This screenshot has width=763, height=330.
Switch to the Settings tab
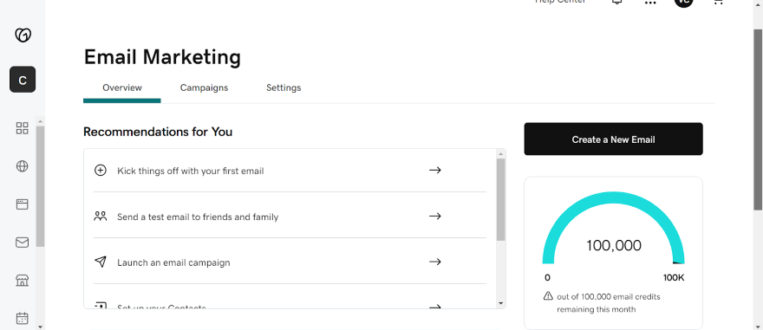click(x=284, y=88)
